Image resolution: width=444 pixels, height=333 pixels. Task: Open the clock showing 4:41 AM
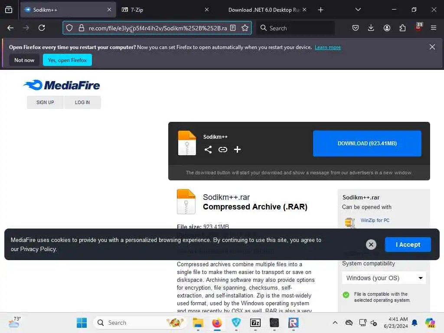(x=396, y=323)
